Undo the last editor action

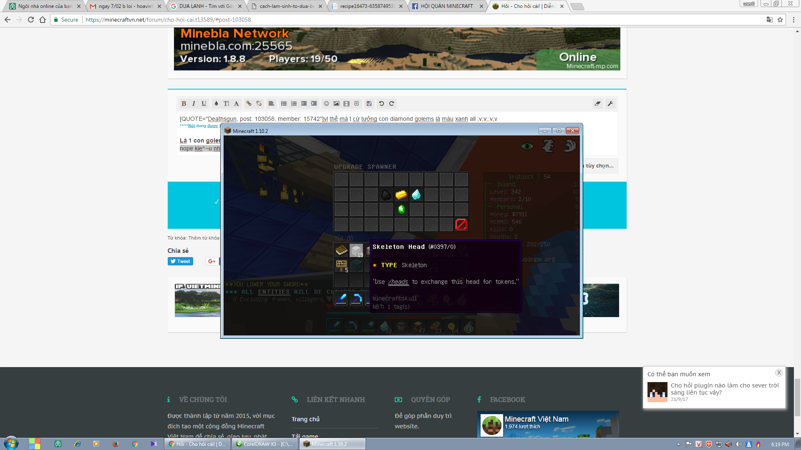(381, 104)
